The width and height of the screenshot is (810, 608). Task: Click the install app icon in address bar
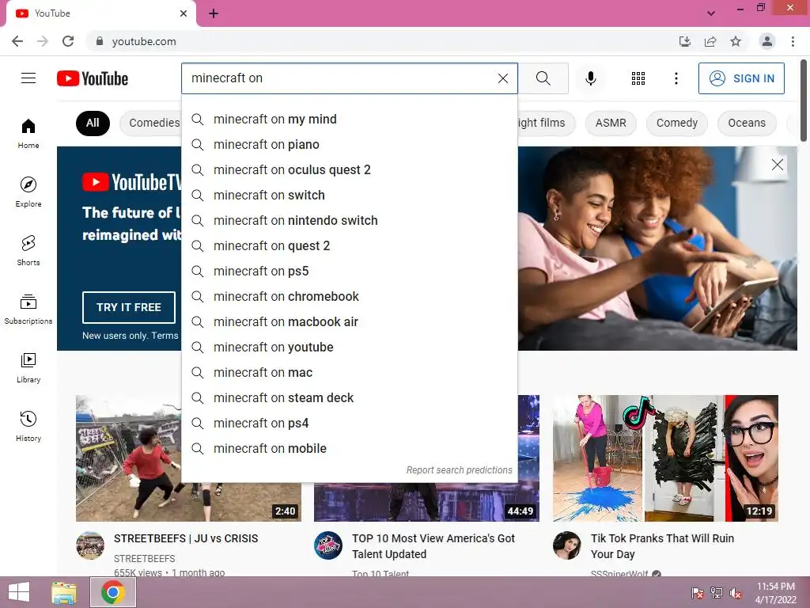coord(684,41)
